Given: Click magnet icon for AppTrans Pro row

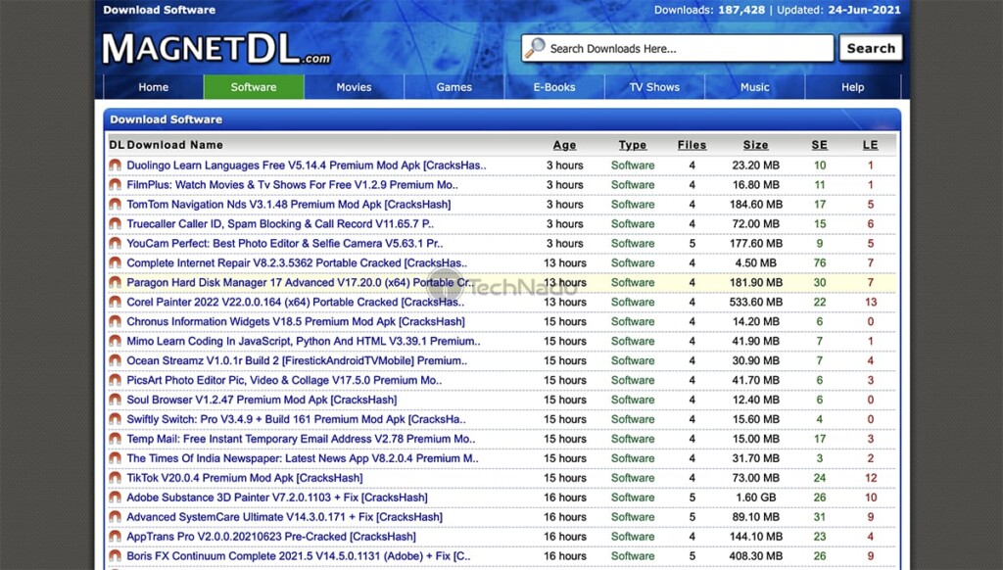Looking at the screenshot, I should pos(116,536).
